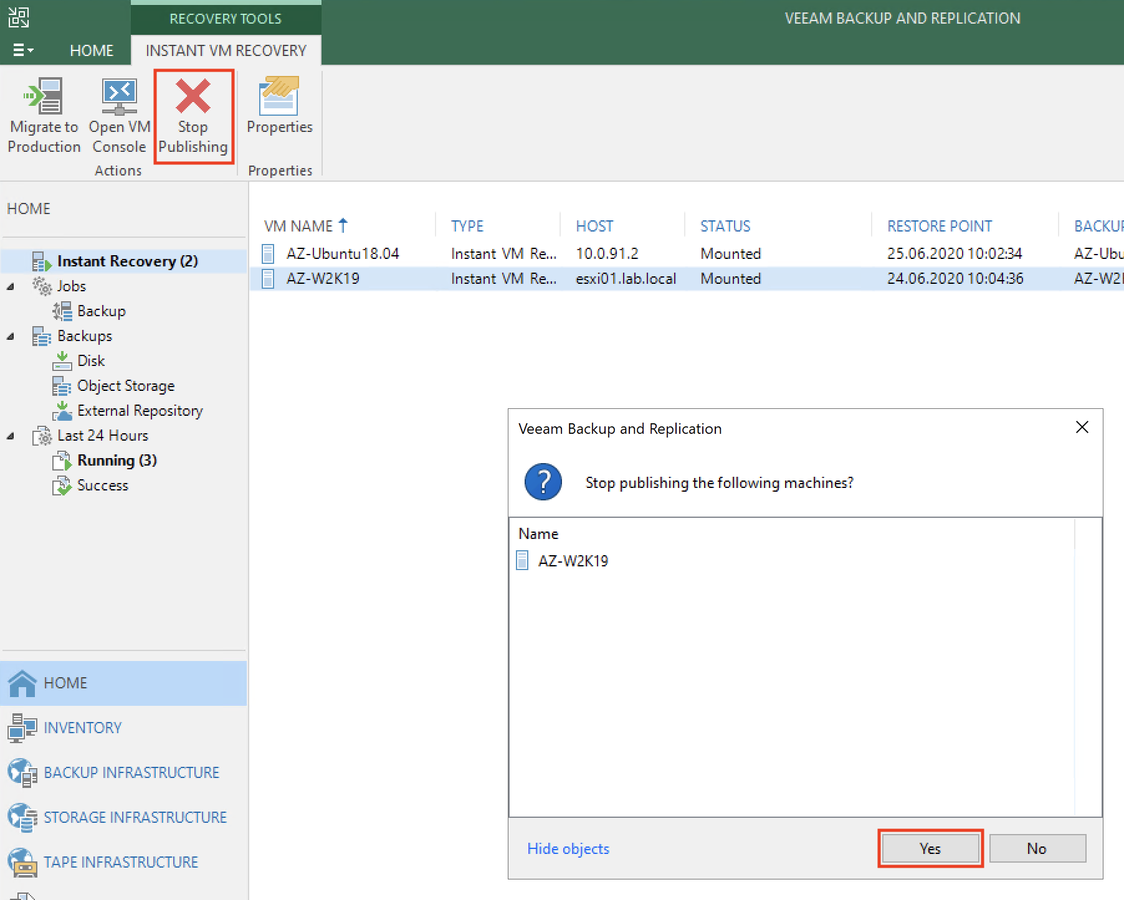Open the HOME navigation view
The width and height of the screenshot is (1124, 900).
point(123,683)
